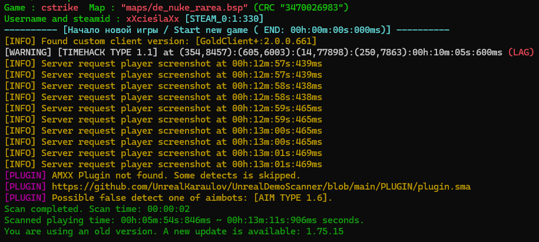Click the first screenshot request at 12m:57s
The width and height of the screenshot is (539, 242).
tap(163, 64)
